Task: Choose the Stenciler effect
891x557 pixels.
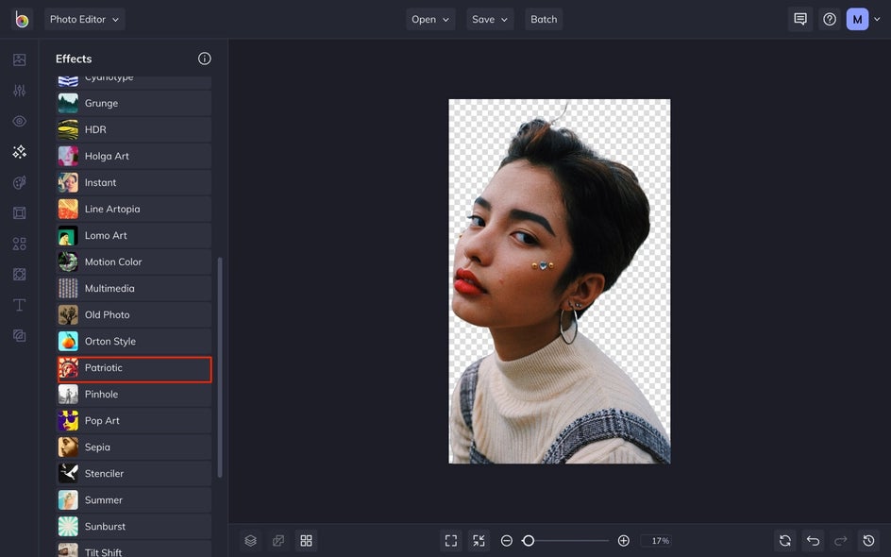Action: tap(134, 474)
